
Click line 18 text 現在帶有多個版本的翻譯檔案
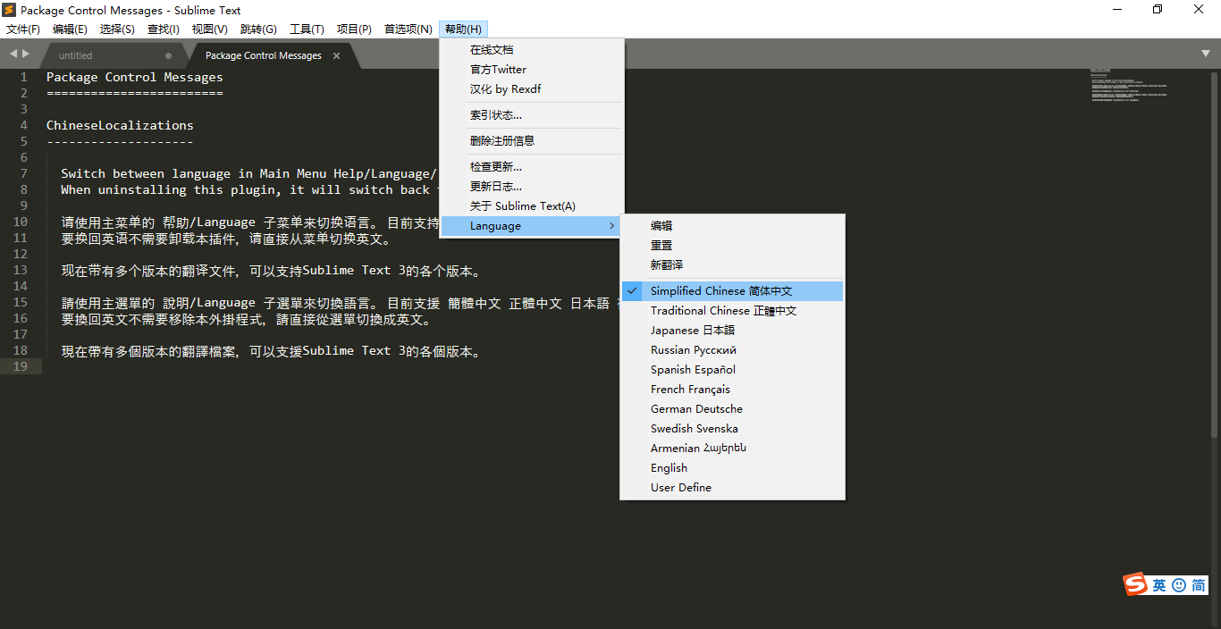[272, 351]
